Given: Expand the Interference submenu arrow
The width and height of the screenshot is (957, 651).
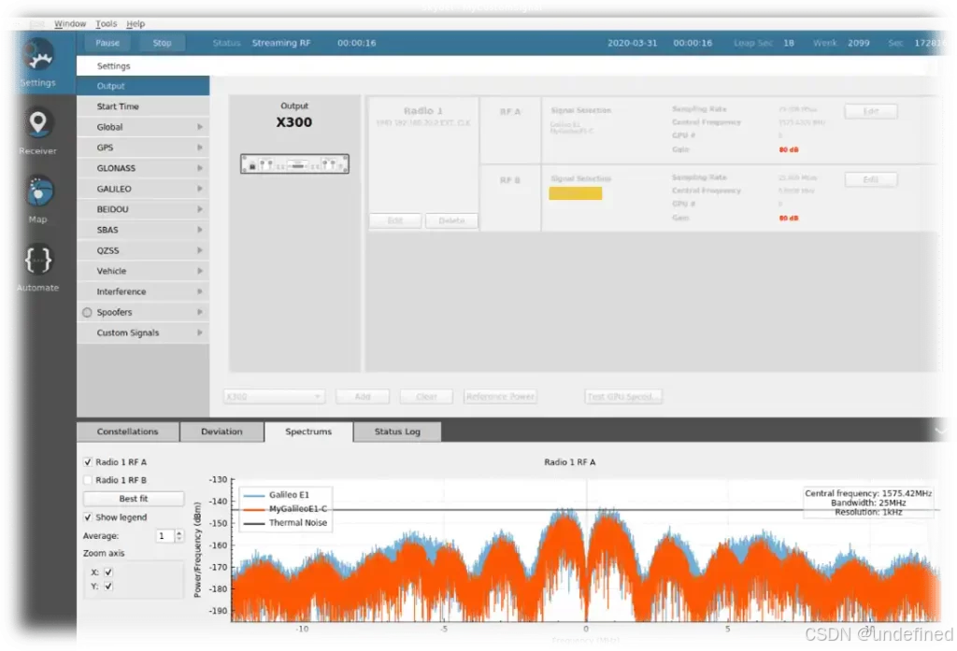Looking at the screenshot, I should click(200, 291).
